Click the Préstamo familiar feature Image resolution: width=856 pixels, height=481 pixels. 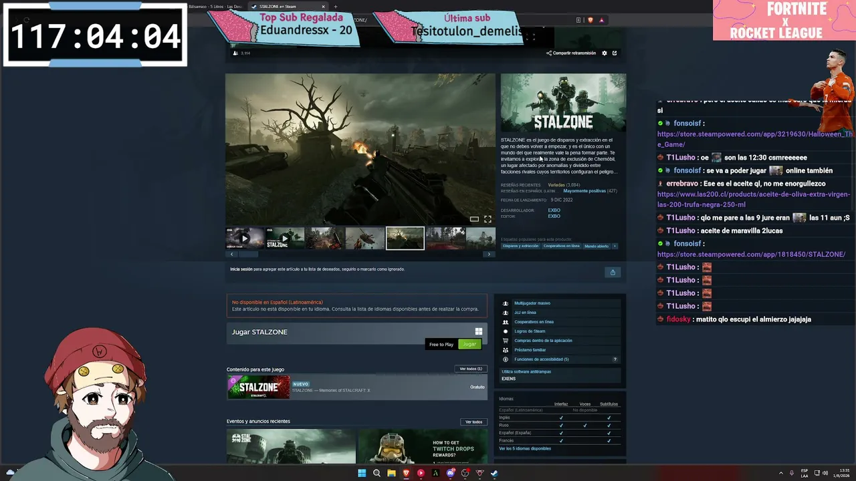530,350
